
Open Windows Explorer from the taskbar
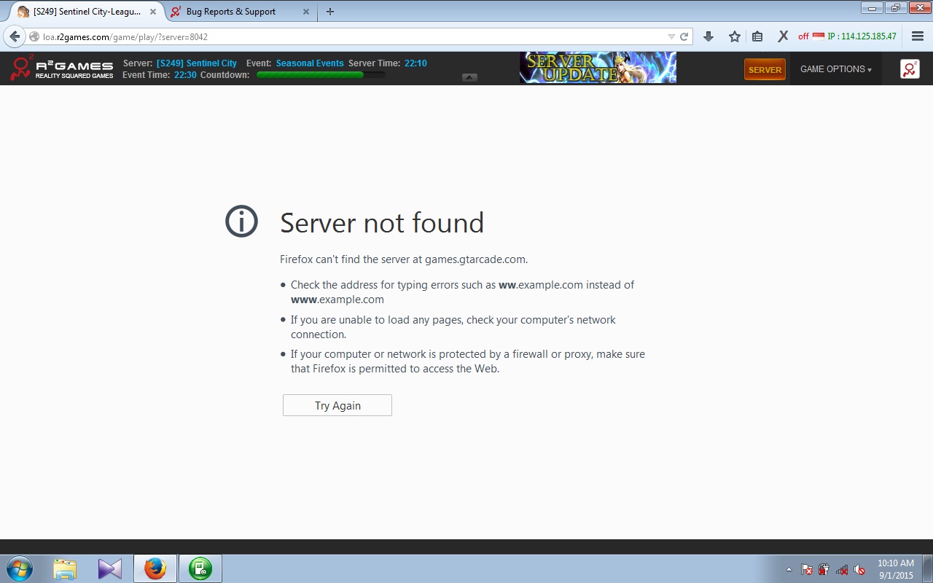tap(65, 568)
